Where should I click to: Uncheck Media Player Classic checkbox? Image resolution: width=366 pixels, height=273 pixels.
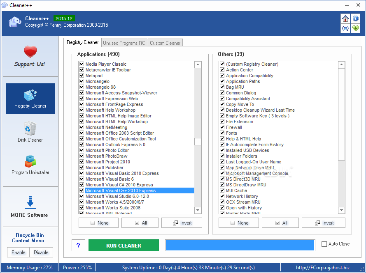(x=82, y=64)
